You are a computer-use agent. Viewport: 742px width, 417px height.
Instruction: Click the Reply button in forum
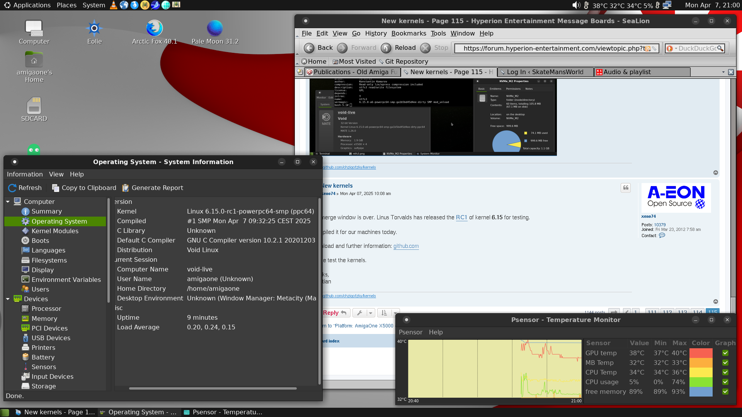pos(336,313)
